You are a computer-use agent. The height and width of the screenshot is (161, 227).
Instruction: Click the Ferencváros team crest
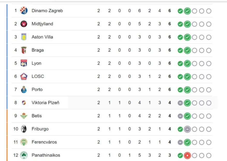pos(24,142)
